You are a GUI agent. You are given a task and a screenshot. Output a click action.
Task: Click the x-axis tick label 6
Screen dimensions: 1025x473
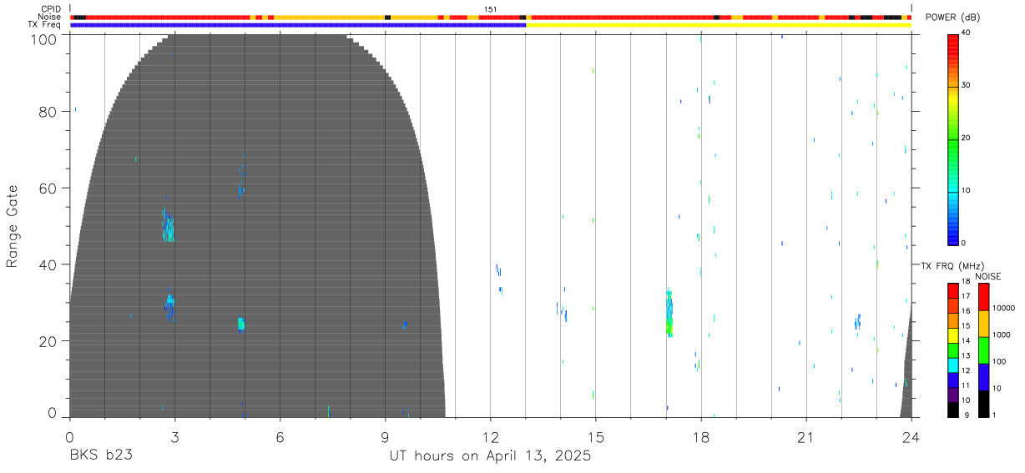[x=280, y=437]
